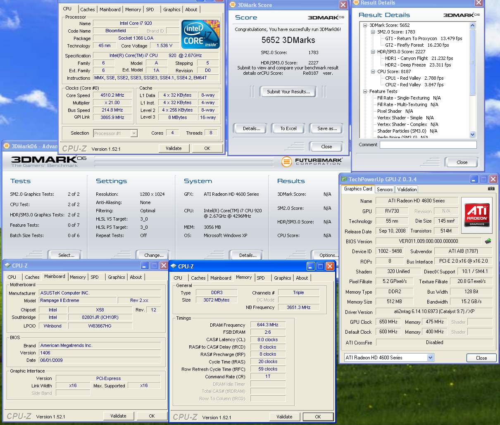Click the Comment input field
500x425 pixels.
click(x=428, y=145)
